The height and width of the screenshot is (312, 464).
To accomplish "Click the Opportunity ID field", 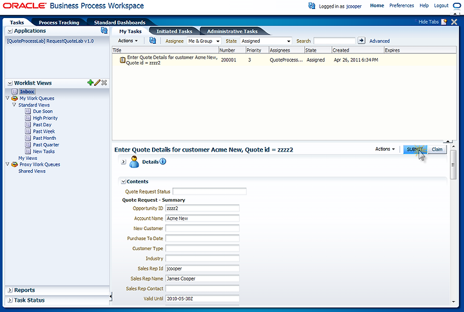I will click(x=202, y=208).
